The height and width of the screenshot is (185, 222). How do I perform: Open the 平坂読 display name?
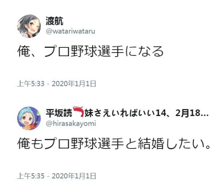click(x=59, y=113)
